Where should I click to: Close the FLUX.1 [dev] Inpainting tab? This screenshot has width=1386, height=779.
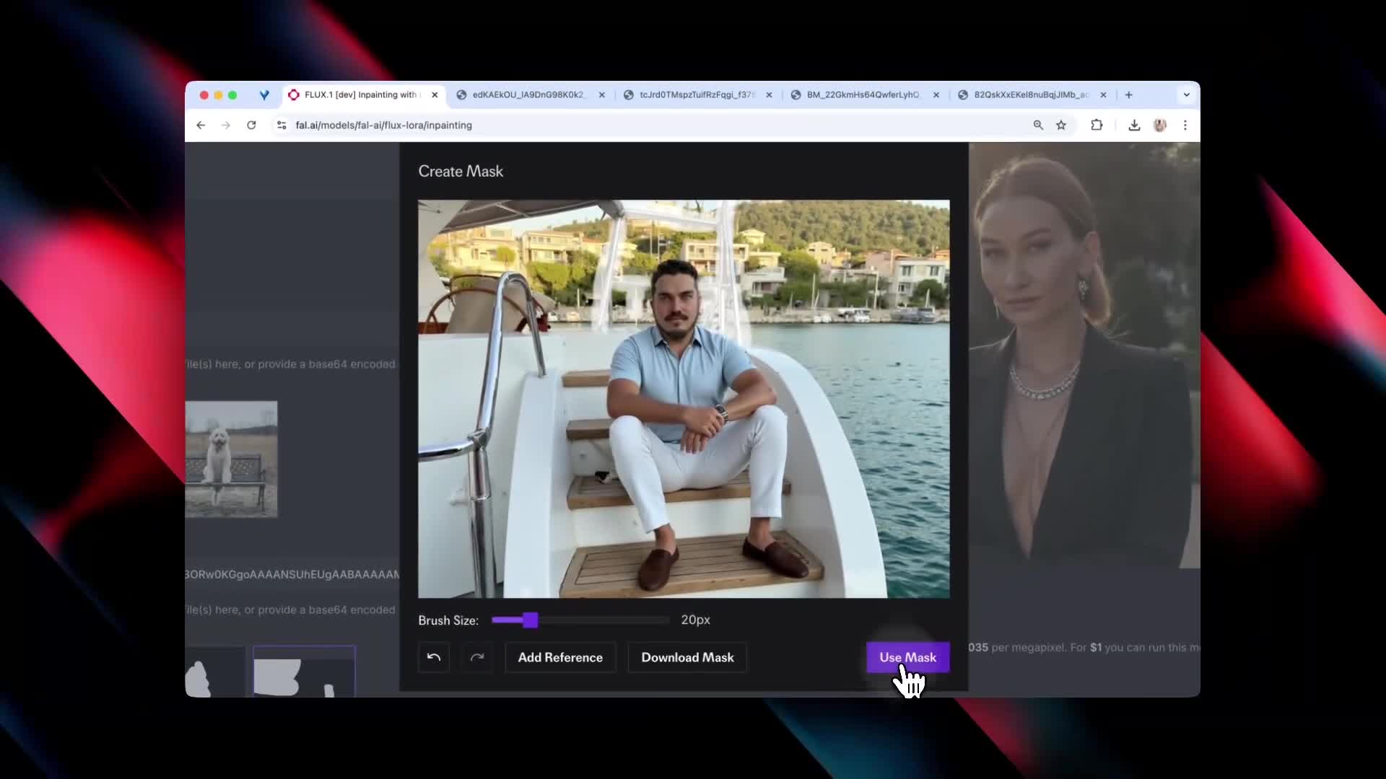(x=435, y=94)
